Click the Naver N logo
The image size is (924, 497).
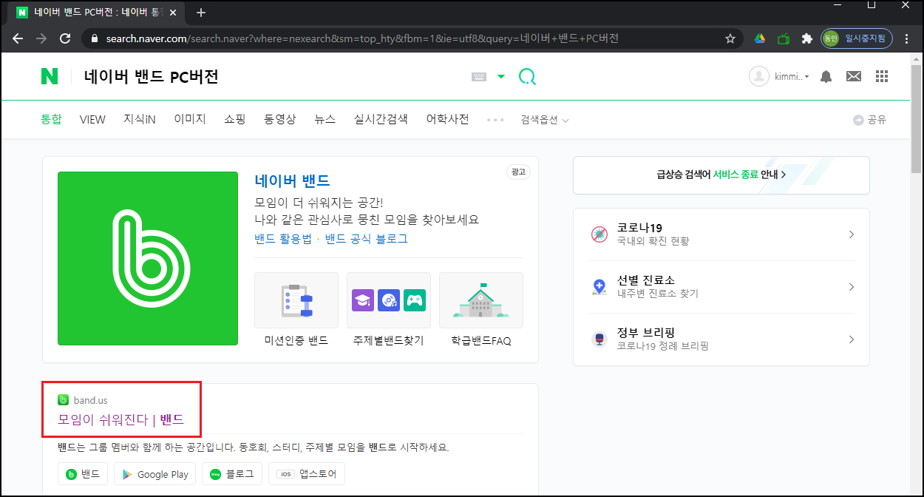50,76
